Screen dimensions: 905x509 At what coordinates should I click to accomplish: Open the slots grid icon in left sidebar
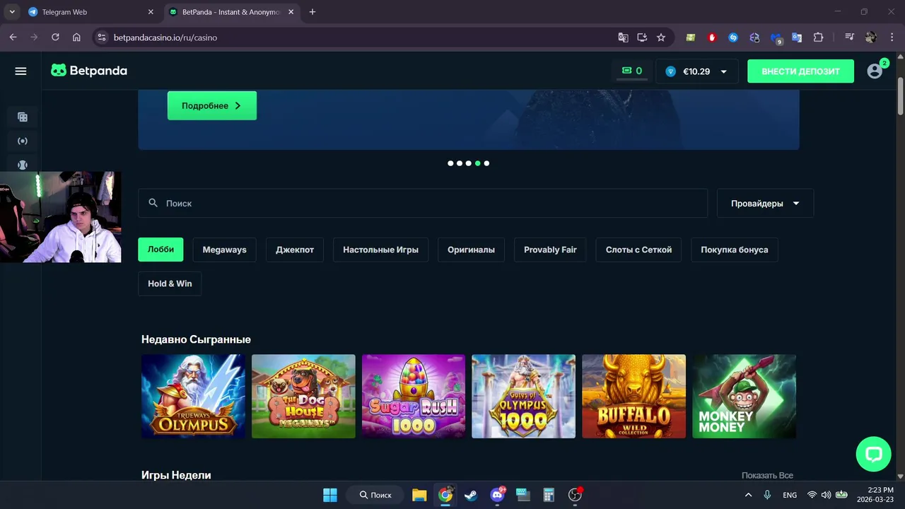tap(23, 117)
